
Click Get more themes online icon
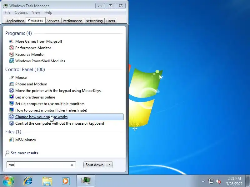coord(11,97)
